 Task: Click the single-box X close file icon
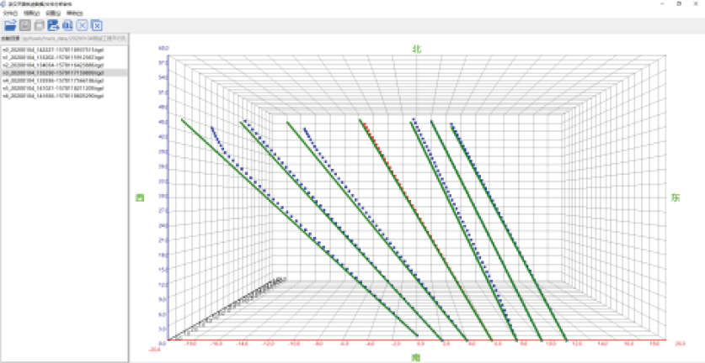point(82,26)
